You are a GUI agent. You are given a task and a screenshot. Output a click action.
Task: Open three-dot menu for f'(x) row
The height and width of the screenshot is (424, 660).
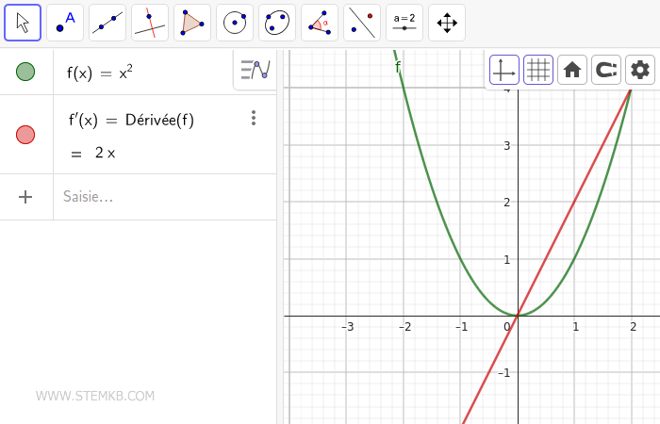point(254,118)
